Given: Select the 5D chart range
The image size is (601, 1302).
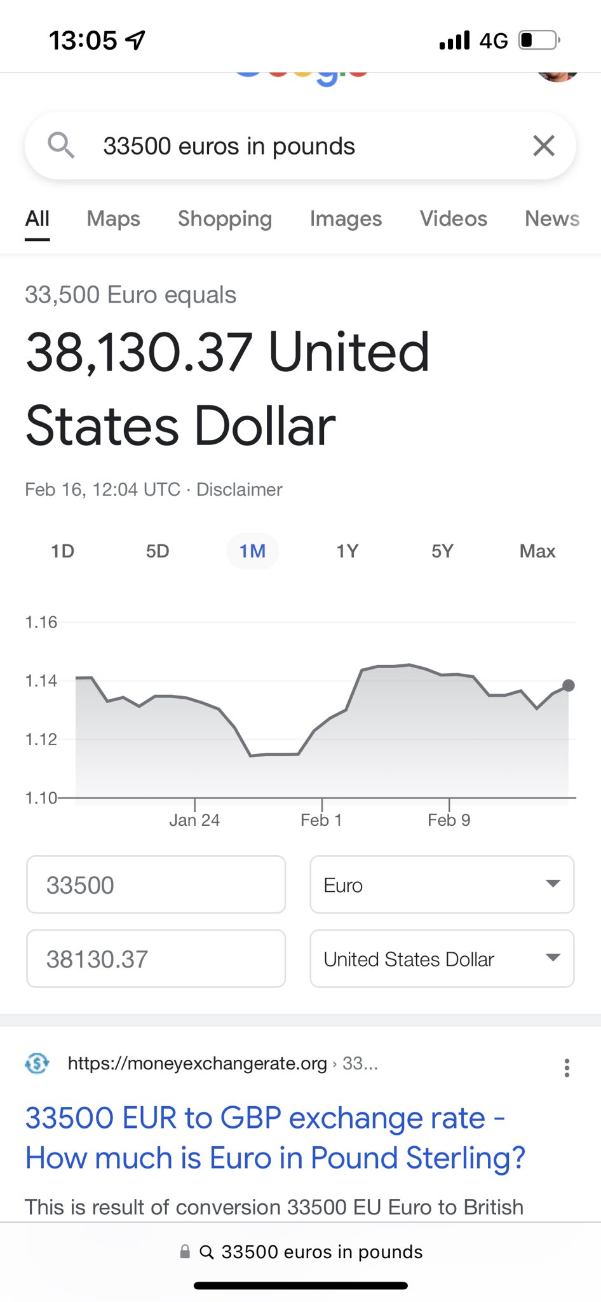Looking at the screenshot, I should [x=158, y=551].
